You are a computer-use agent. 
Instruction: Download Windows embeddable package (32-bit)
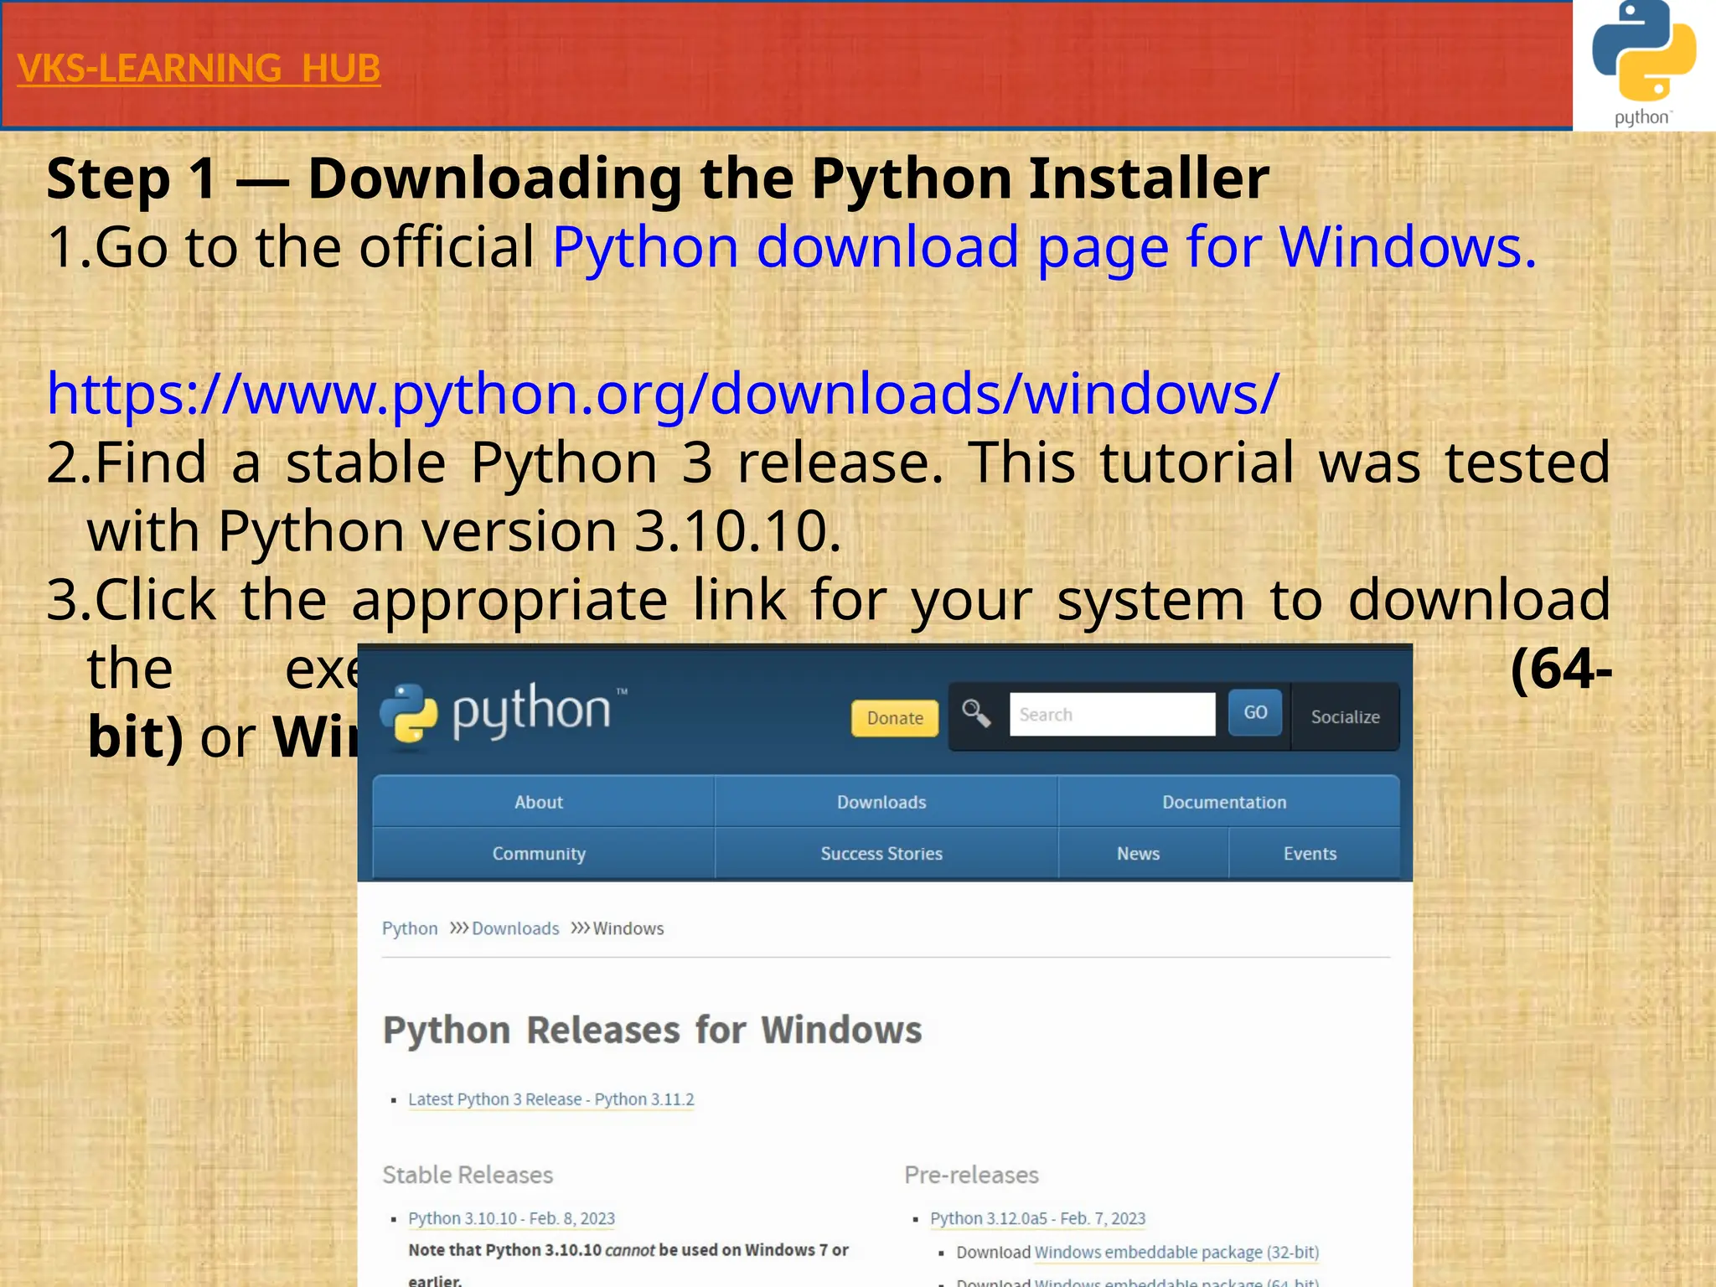pyautogui.click(x=1176, y=1252)
